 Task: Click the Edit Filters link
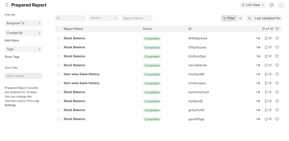point(12,41)
